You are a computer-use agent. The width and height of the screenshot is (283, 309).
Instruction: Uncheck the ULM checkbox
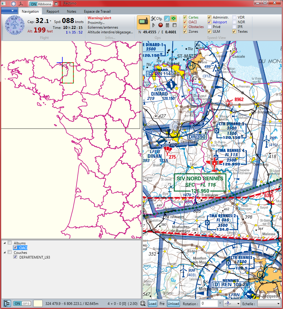209,31
